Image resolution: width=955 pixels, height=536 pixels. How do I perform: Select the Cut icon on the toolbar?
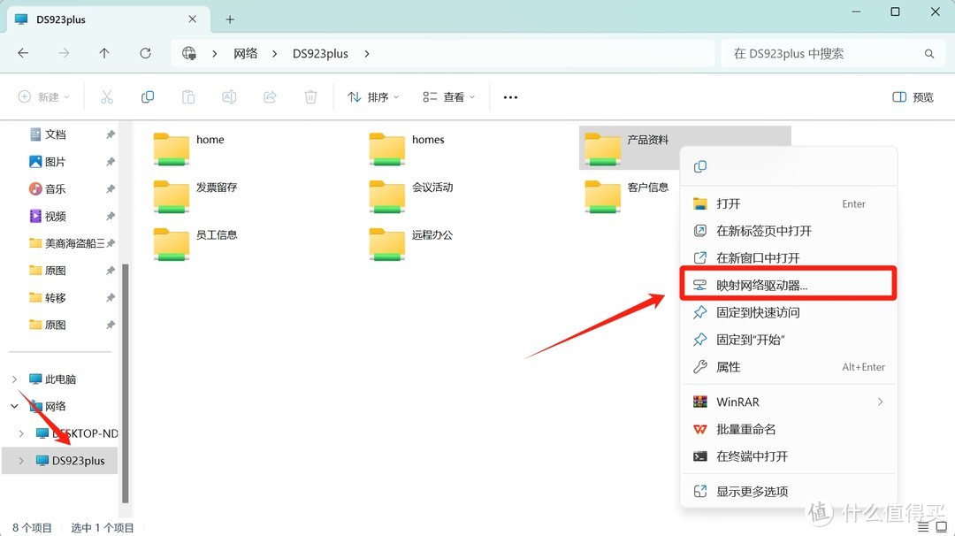point(106,96)
